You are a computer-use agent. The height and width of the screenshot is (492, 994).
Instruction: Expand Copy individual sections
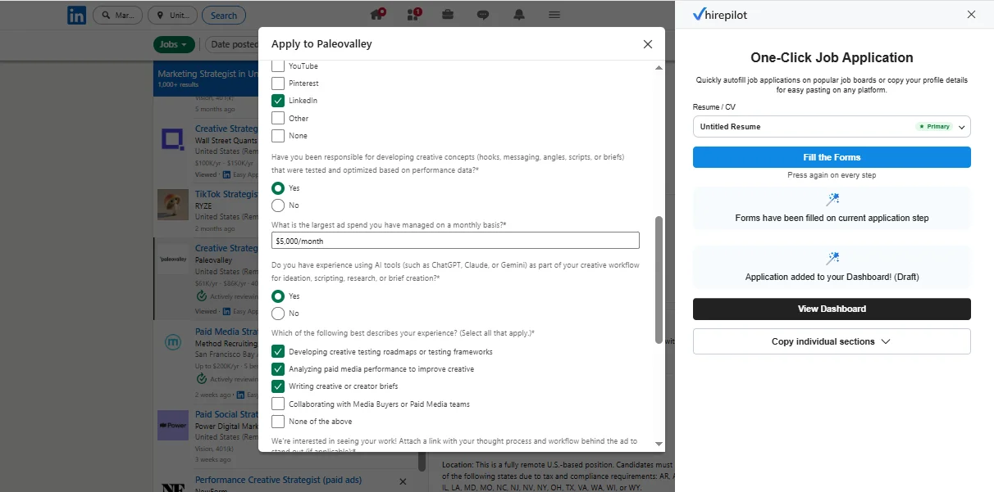pos(832,341)
